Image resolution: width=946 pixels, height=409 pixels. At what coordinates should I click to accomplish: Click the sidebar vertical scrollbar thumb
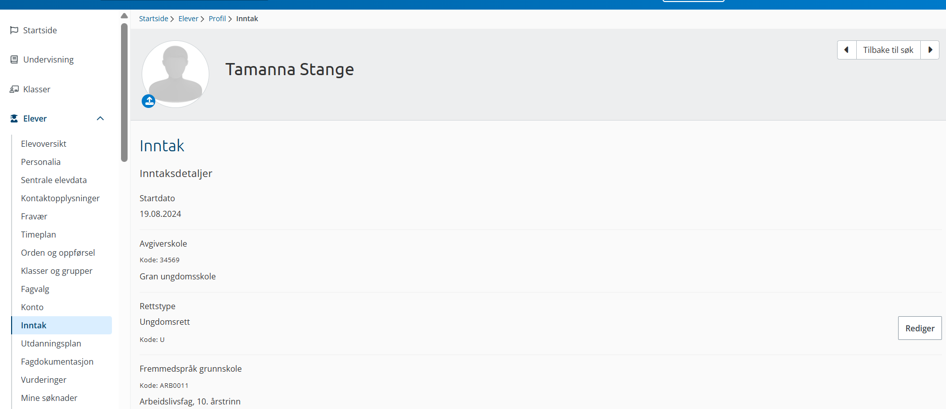[x=125, y=92]
